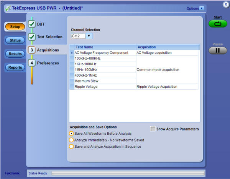Go to the Test Selection step
The image size is (230, 179).
coord(50,37)
